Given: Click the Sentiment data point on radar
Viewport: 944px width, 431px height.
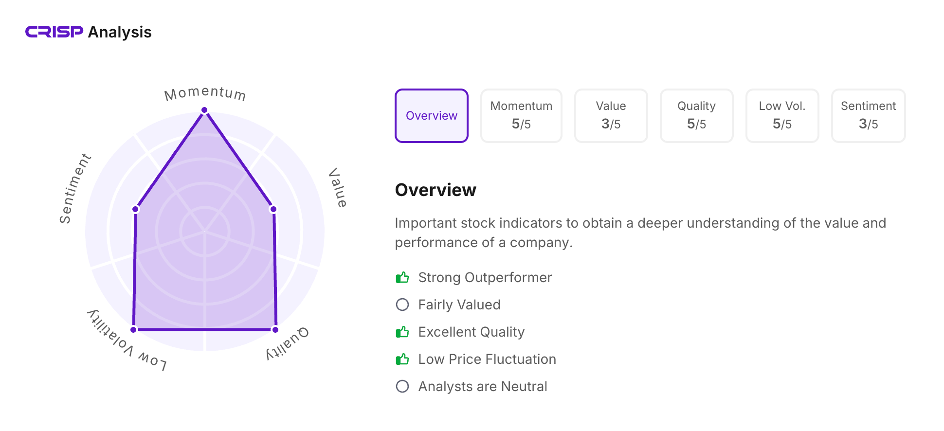Looking at the screenshot, I should (x=136, y=209).
